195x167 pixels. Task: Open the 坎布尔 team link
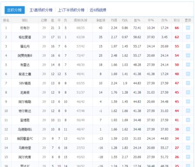tap(25, 28)
